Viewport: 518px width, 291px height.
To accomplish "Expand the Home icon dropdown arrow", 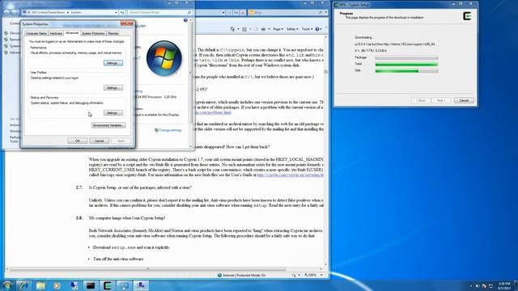I will [238, 29].
